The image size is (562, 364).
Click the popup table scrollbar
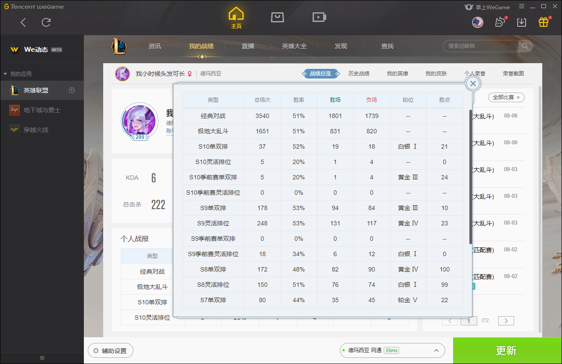[x=470, y=177]
